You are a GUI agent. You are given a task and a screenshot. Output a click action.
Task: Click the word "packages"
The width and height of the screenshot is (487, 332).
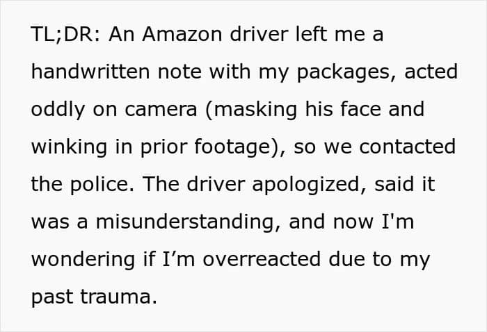[347, 72]
